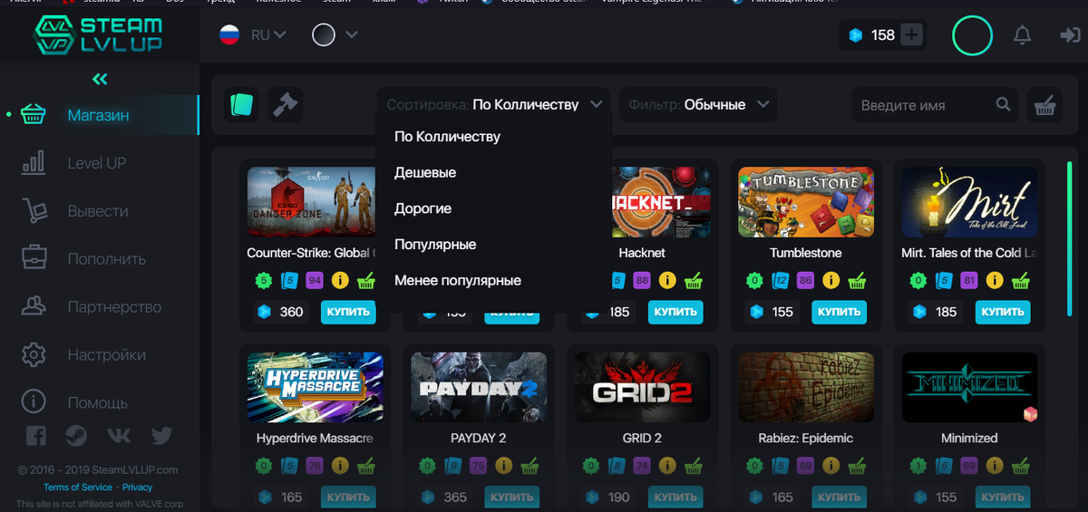
Task: Buy the Counter-Strike set for 360
Action: pos(348,312)
